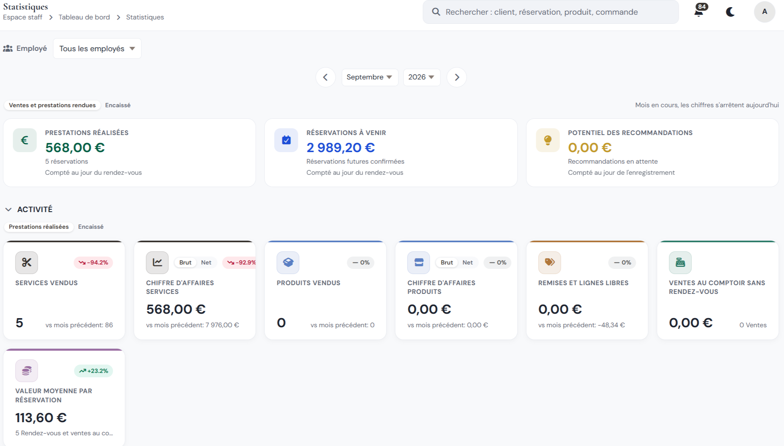Image resolution: width=784 pixels, height=446 pixels.
Task: Click the box icon on Produits vendus card
Action: tap(288, 263)
